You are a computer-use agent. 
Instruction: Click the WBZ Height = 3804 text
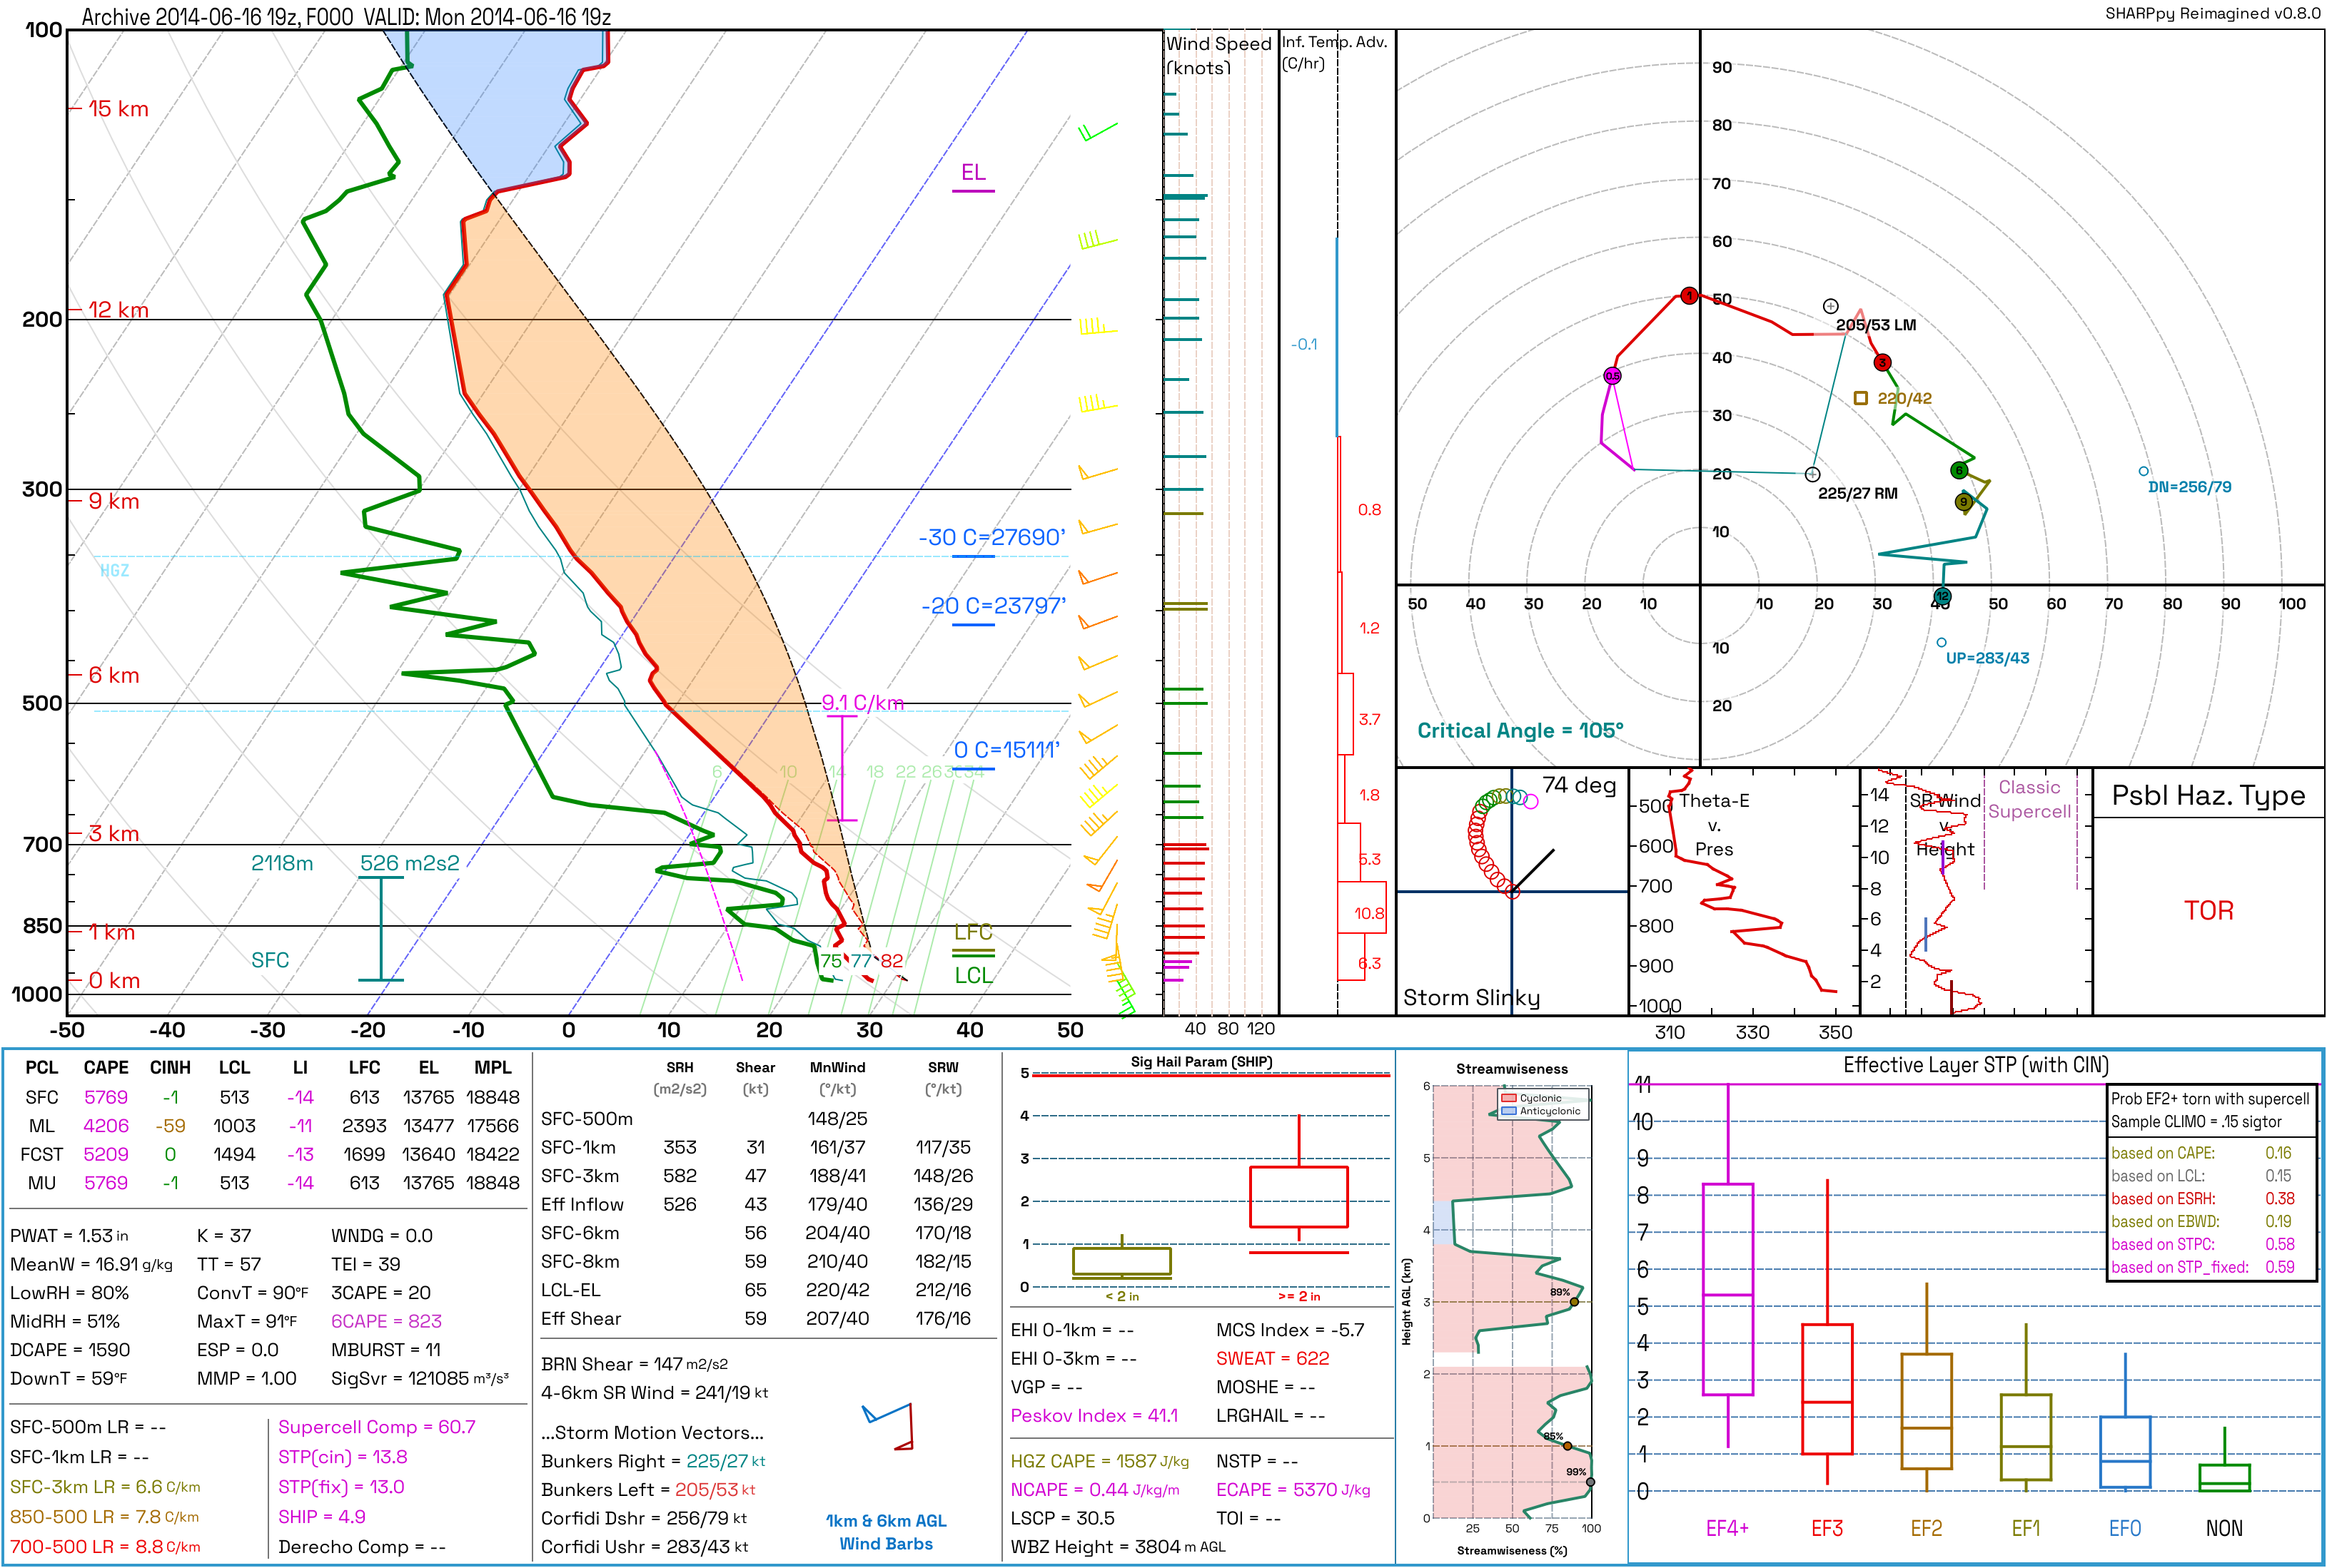pyautogui.click(x=1118, y=1547)
